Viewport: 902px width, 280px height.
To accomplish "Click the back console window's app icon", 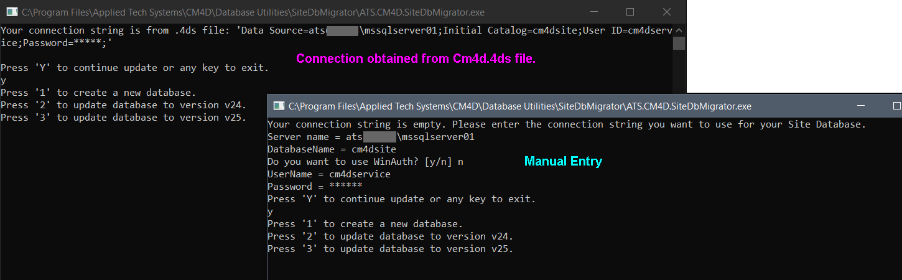I will [x=11, y=12].
